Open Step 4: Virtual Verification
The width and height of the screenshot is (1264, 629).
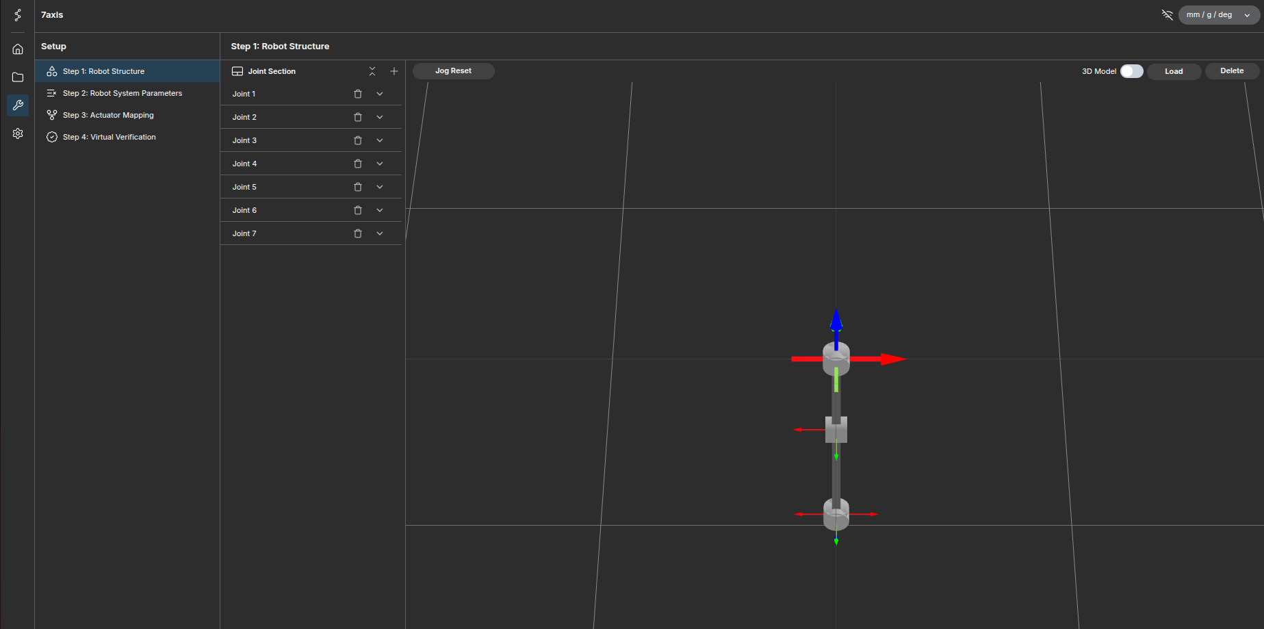coord(109,137)
